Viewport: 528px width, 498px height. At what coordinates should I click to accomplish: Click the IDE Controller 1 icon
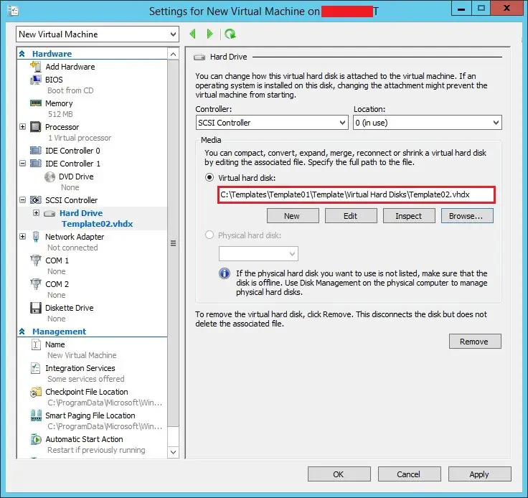[36, 164]
